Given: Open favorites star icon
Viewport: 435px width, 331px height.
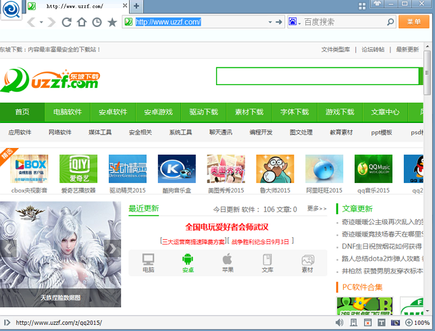Looking at the screenshot, I should pos(112,22).
